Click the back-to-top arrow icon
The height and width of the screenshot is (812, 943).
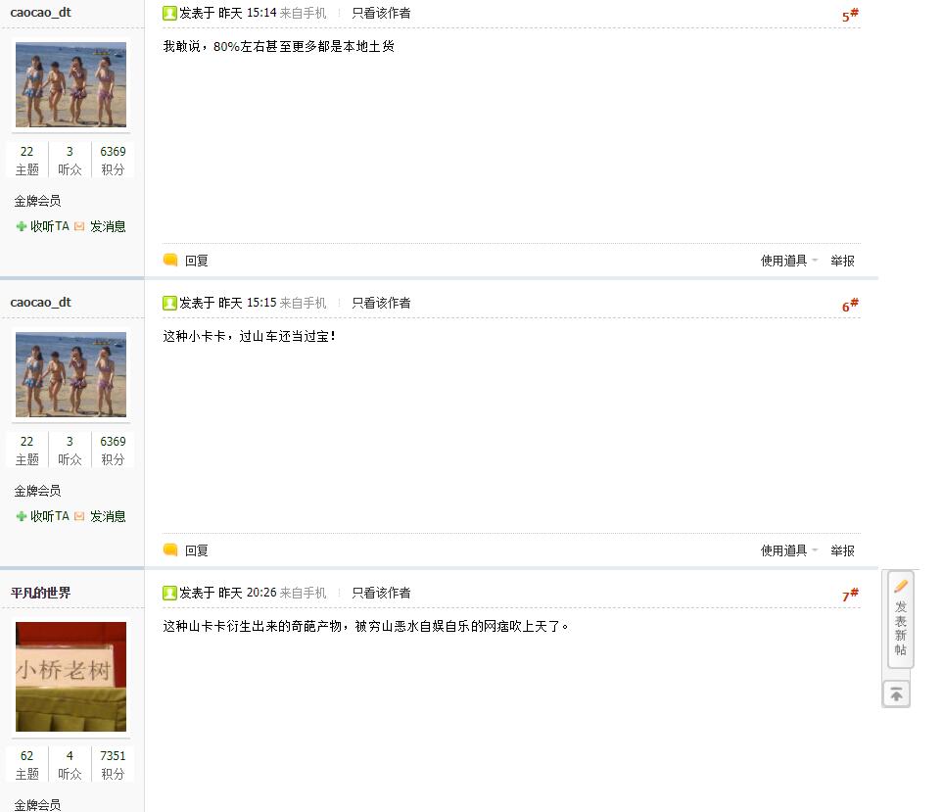(x=896, y=694)
